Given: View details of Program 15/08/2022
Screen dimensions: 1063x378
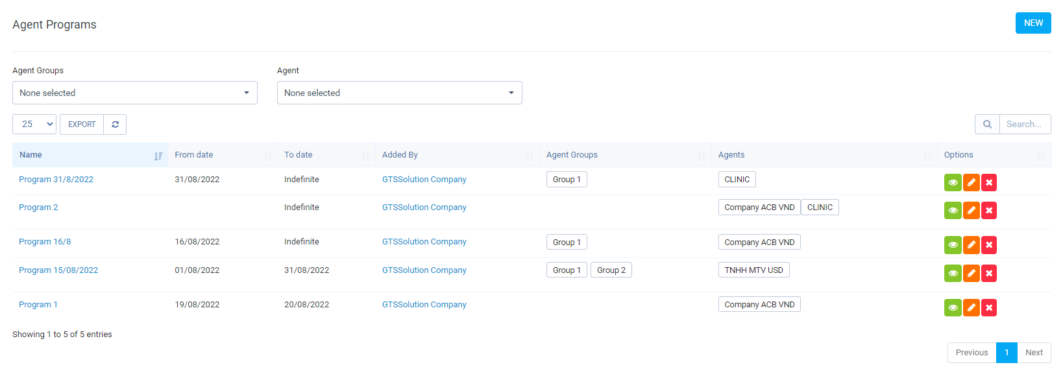Looking at the screenshot, I should click(953, 274).
